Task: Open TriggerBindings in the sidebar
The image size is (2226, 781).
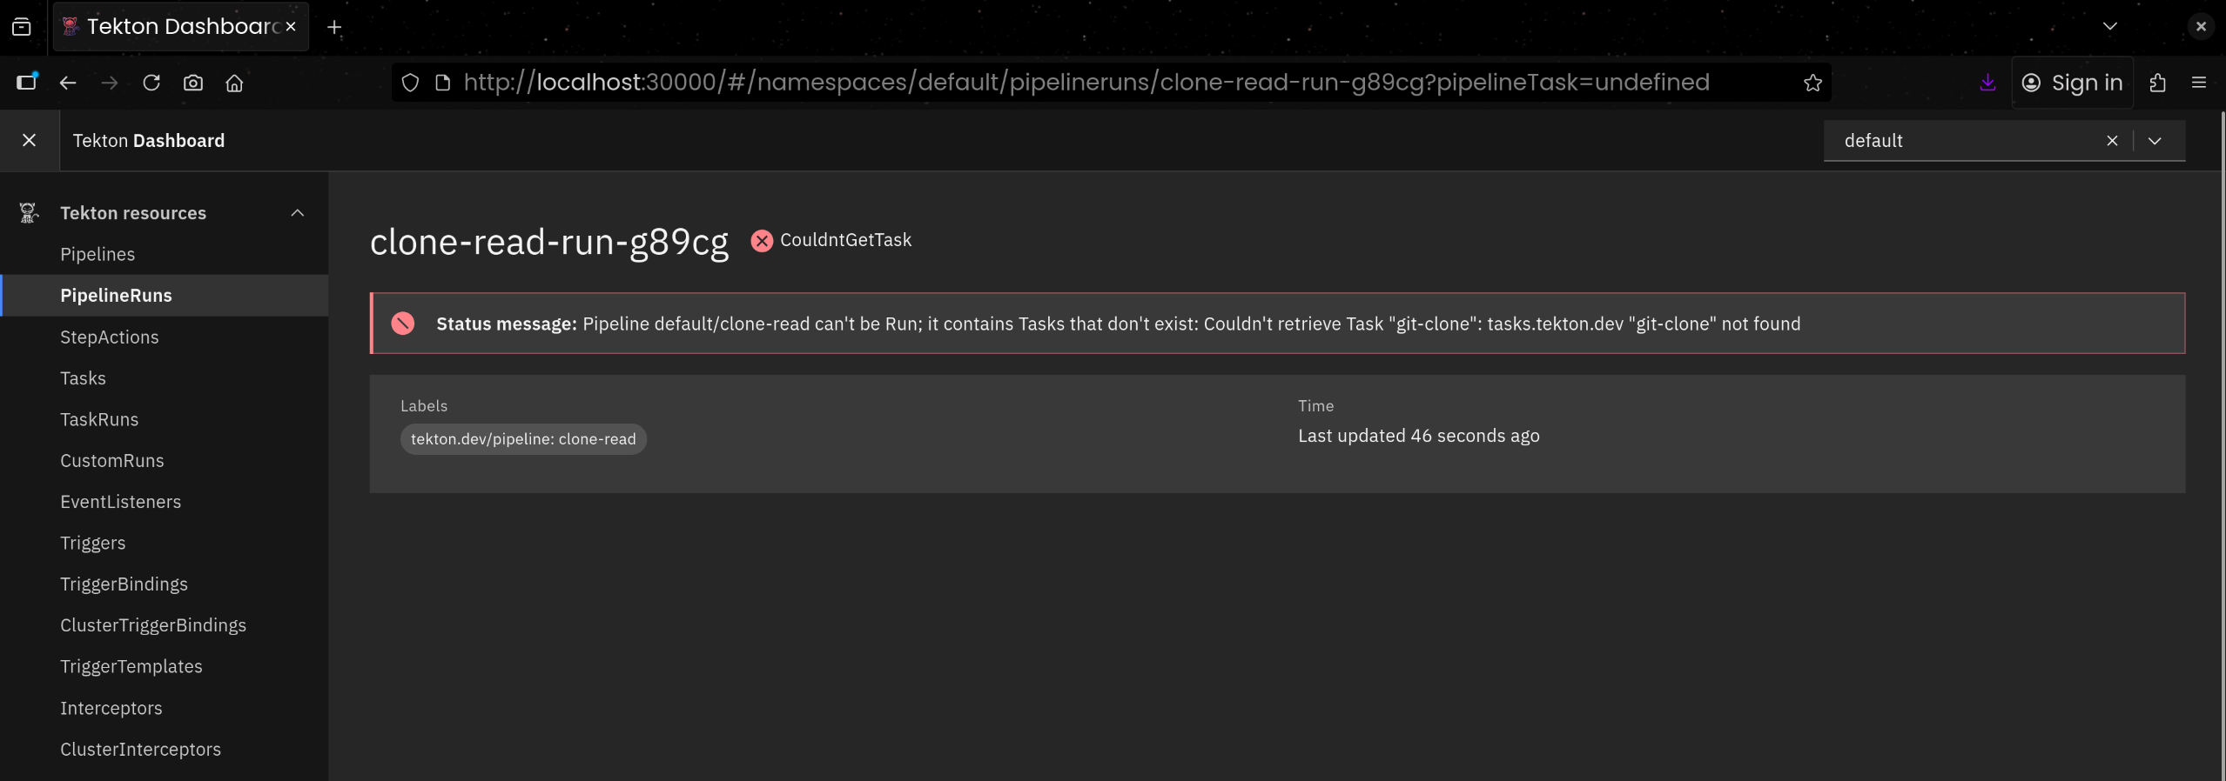Action: click(x=124, y=584)
